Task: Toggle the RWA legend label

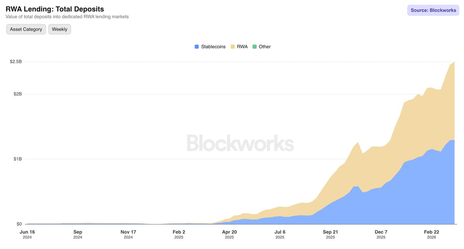Action: (x=242, y=47)
